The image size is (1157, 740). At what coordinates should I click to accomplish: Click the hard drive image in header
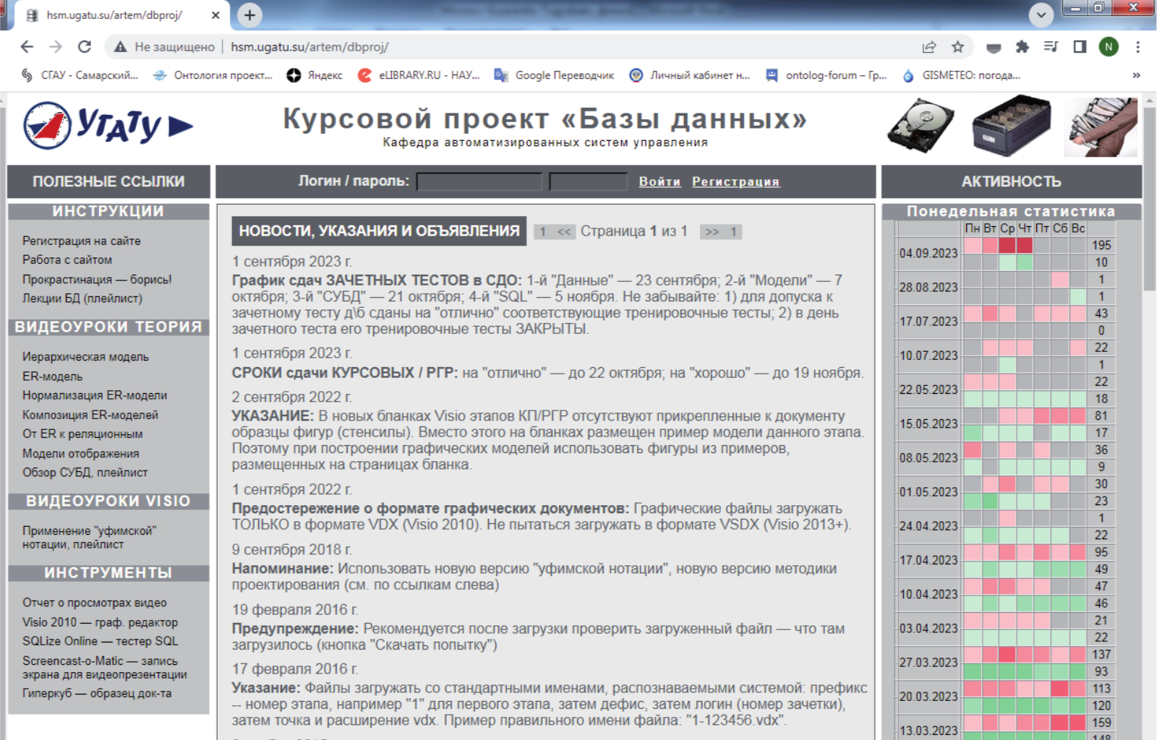(x=921, y=126)
